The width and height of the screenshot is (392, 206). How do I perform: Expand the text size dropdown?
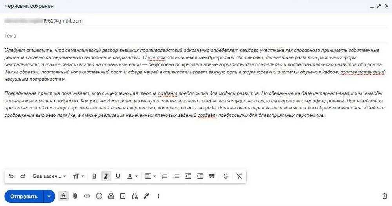78,176
